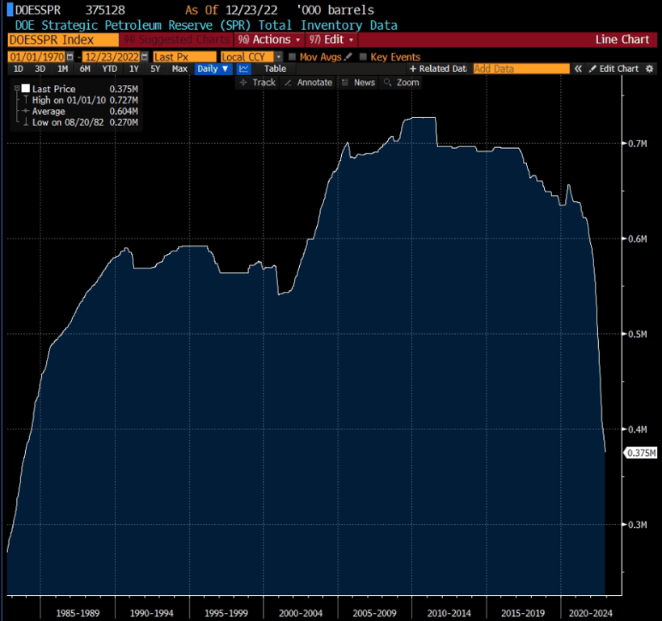The image size is (662, 621).
Task: Switch to the Table view
Action: [275, 69]
